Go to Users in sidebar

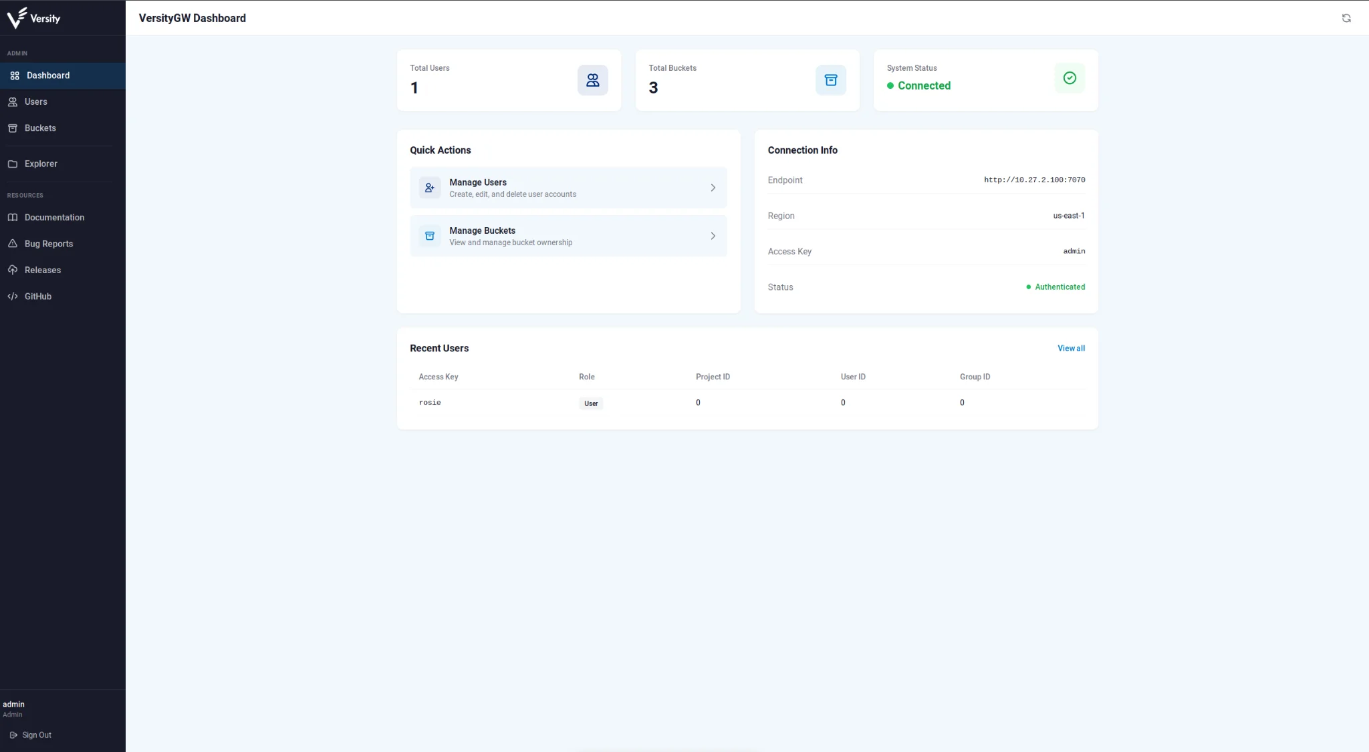(36, 102)
